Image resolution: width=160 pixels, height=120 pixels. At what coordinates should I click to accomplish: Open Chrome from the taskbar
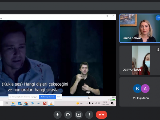coord(26,103)
